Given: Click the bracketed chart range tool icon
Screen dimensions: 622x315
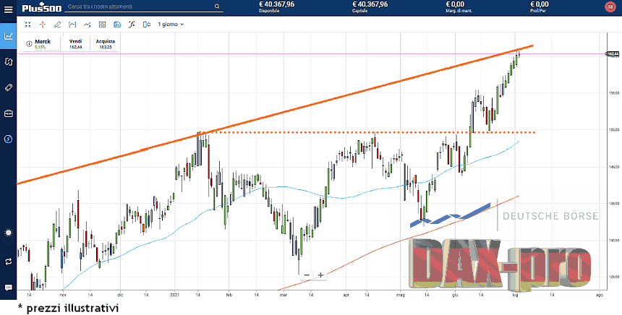Looking at the screenshot, I should point(72,24).
